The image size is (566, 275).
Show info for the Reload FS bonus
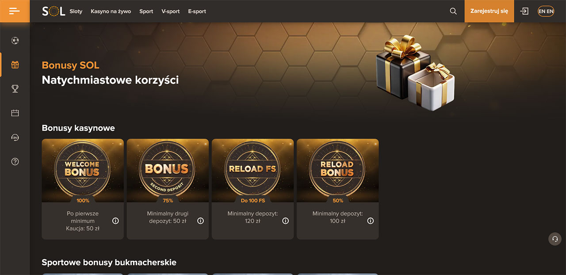point(285,221)
